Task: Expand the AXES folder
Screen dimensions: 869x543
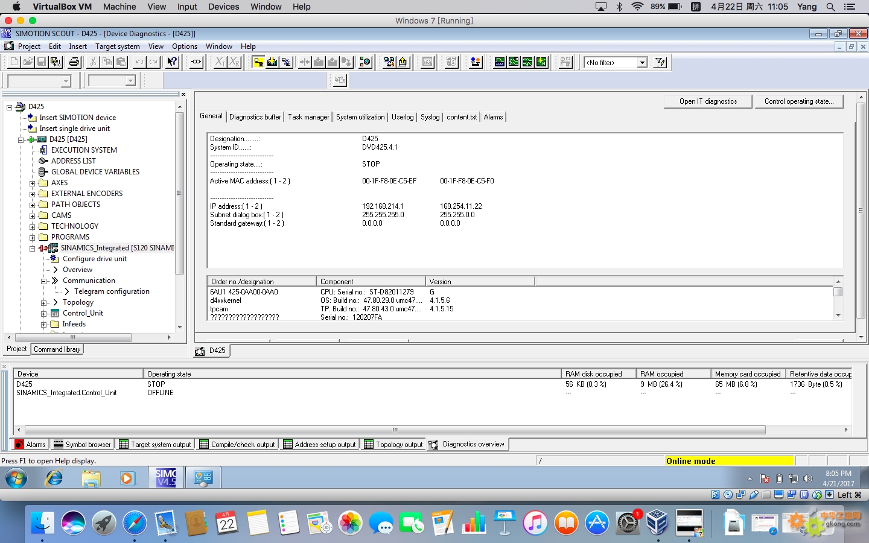Action: 33,183
